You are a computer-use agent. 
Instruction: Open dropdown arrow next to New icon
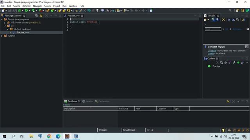(6, 10)
